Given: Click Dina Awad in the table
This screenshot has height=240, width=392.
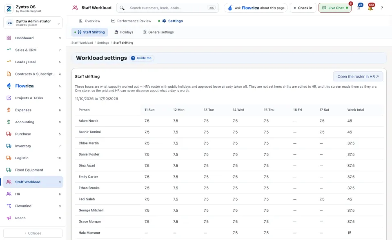Looking at the screenshot, I should coord(87,165).
